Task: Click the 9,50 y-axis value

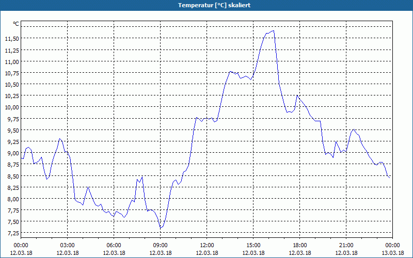Action: point(13,131)
